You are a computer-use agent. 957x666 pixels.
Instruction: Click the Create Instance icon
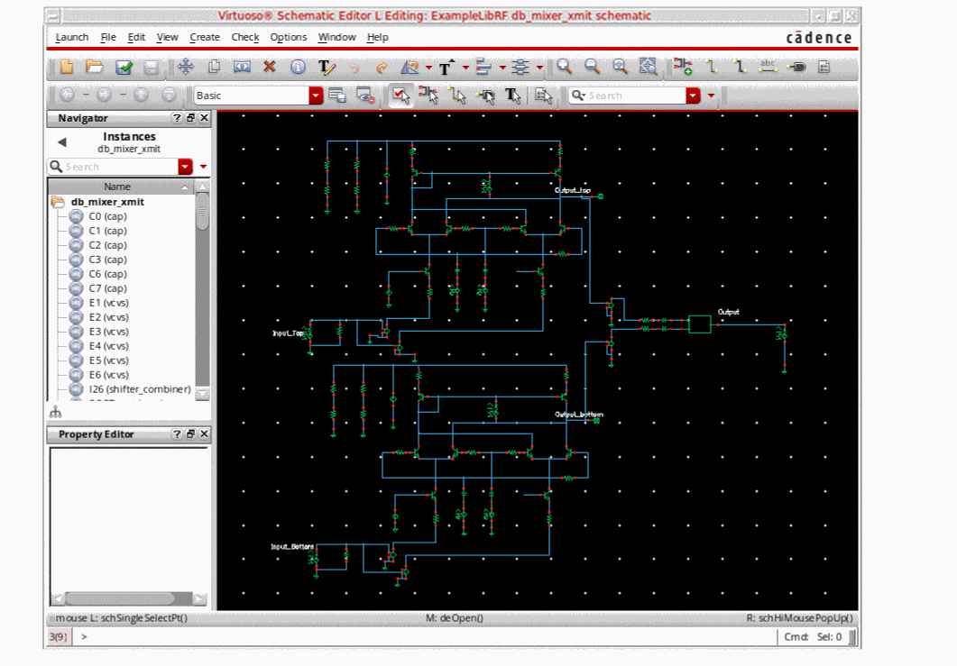(x=683, y=67)
